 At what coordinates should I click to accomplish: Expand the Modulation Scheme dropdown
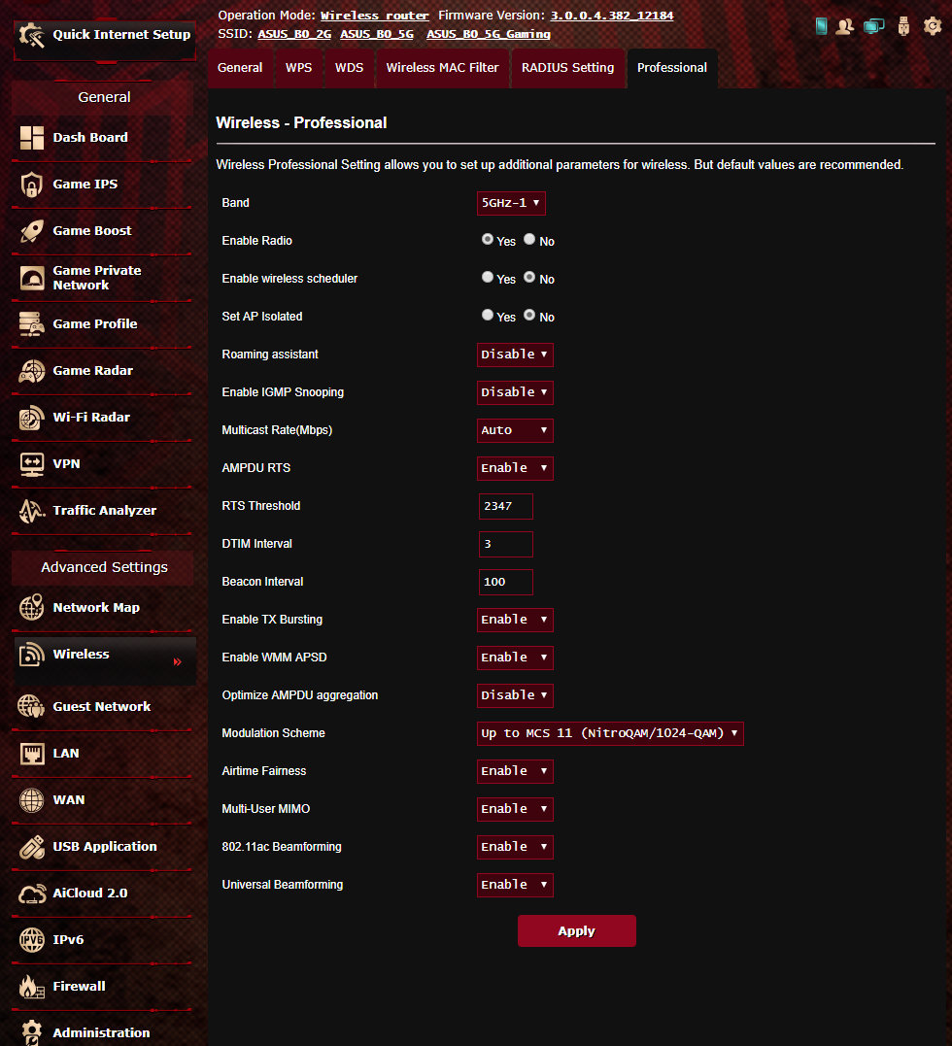pyautogui.click(x=609, y=733)
